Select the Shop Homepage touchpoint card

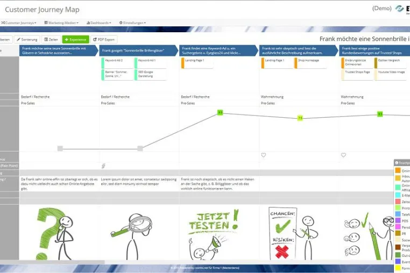310,63
